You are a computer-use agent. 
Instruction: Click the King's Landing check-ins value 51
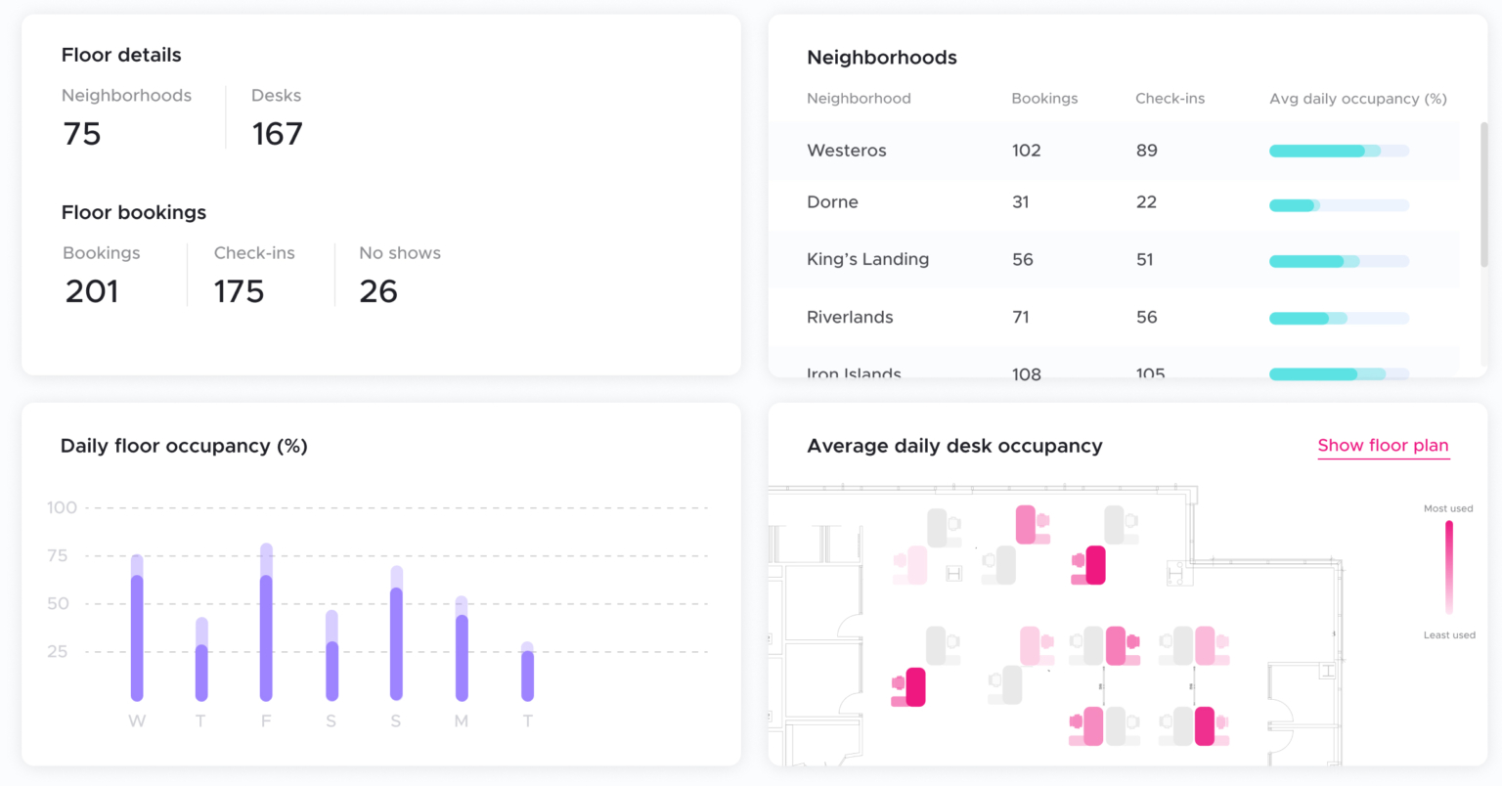(1145, 259)
